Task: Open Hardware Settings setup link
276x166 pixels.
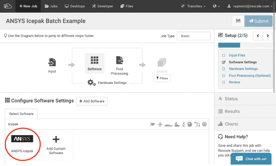Action: pos(243,69)
